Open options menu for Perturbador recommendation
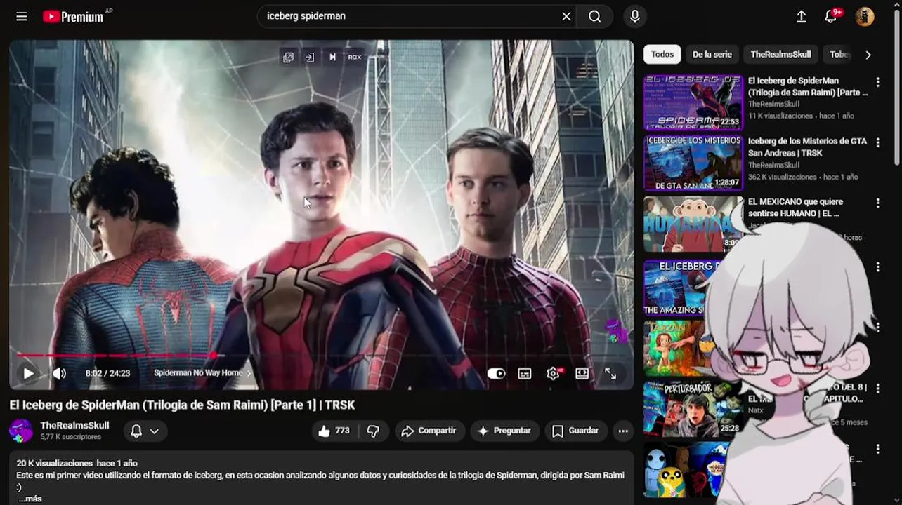This screenshot has width=902, height=505. coord(877,388)
